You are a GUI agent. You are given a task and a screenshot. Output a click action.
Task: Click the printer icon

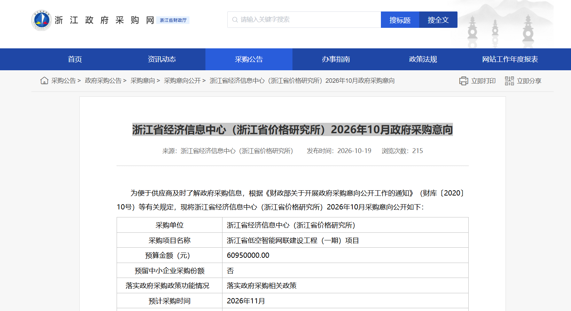[464, 81]
